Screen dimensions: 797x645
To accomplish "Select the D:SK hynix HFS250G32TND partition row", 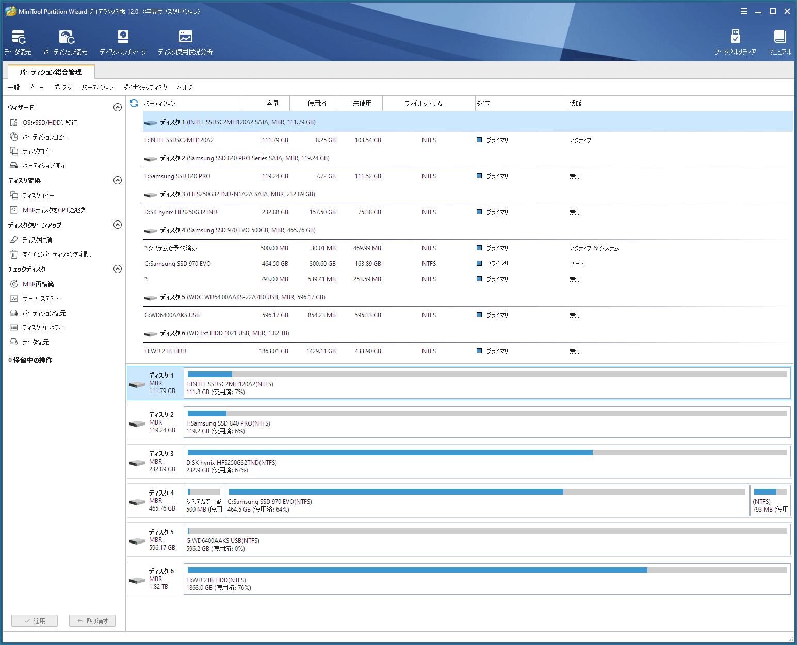I will coord(468,212).
